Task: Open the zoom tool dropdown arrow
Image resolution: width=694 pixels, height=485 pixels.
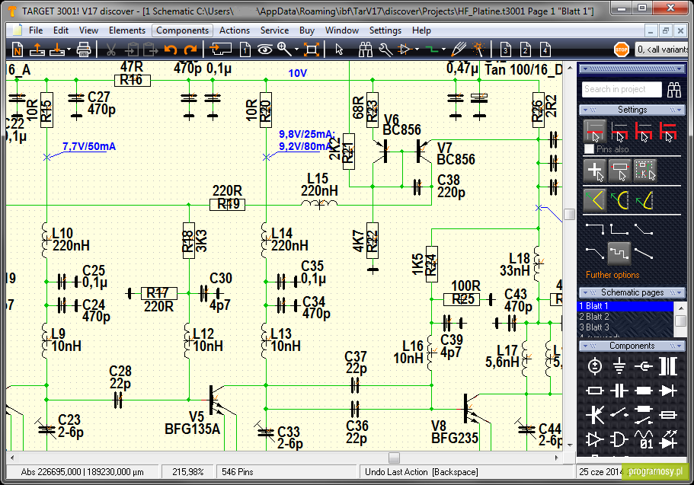Action: [x=296, y=49]
